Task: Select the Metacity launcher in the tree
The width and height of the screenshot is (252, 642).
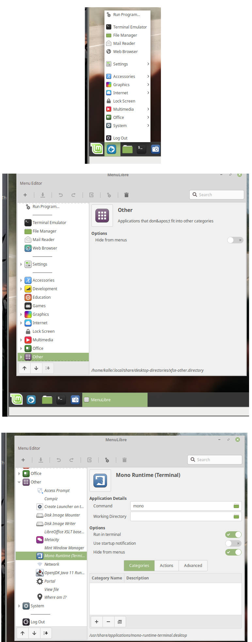Action: tap(52, 539)
